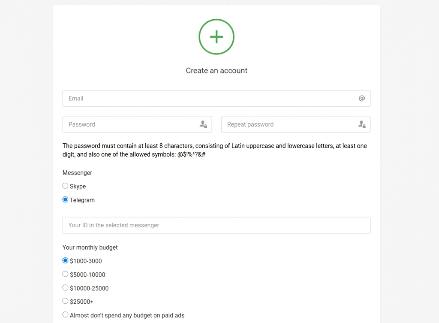
Task: Click the user-lock icon in Repeat password field
Action: coord(362,124)
